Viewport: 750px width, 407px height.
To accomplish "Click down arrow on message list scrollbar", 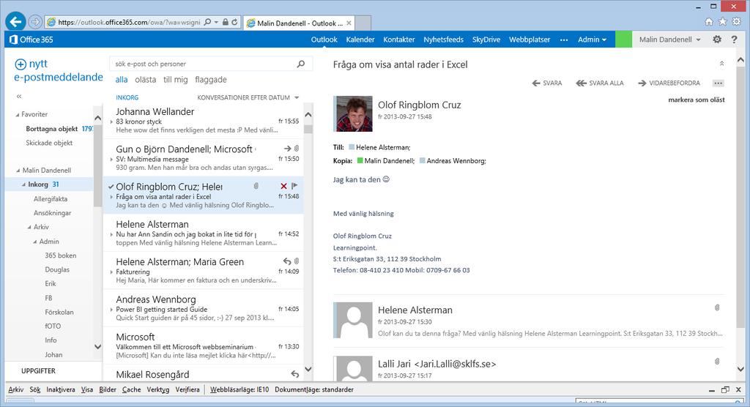I will pyautogui.click(x=308, y=369).
